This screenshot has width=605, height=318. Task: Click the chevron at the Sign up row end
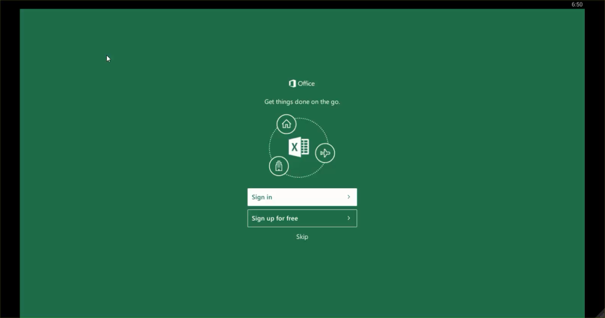[349, 218]
